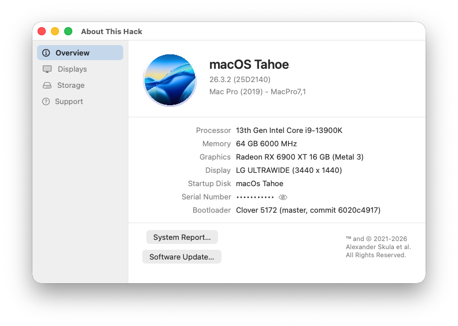Go to the Support sidebar tab

80,102
